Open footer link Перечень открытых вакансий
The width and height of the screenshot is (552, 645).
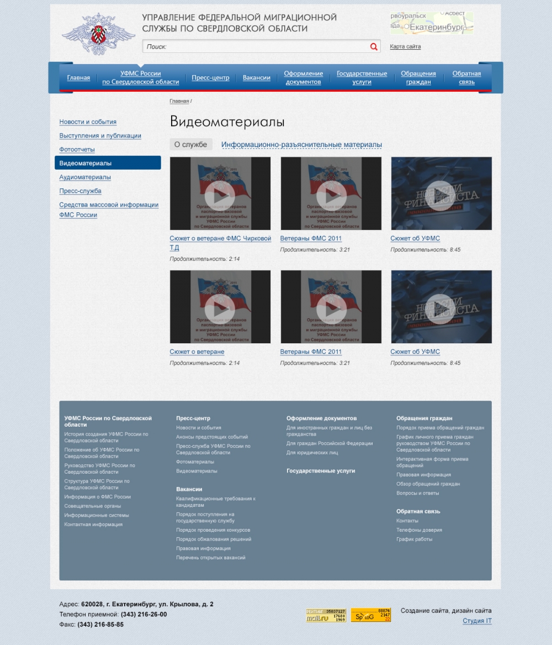tap(211, 557)
